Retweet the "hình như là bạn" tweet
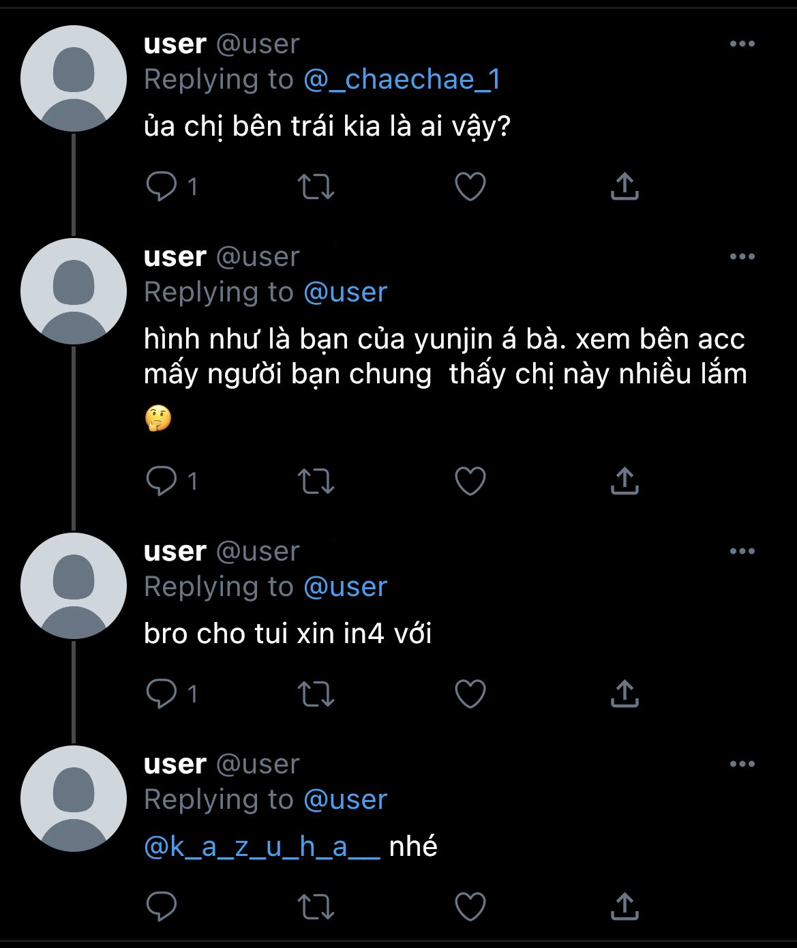Viewport: 797px width, 948px height. pos(316,481)
